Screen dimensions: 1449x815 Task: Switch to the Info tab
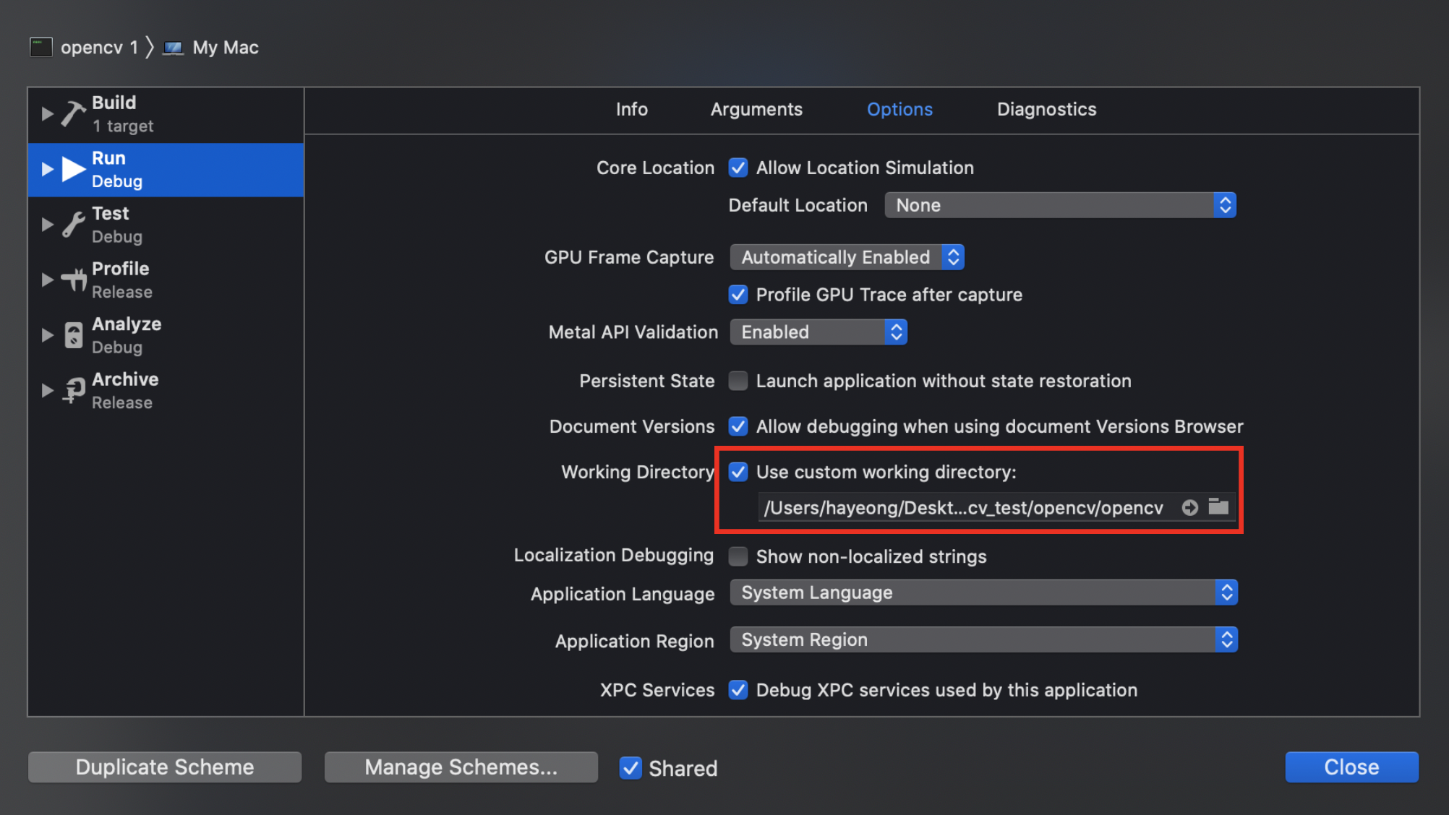[631, 109]
